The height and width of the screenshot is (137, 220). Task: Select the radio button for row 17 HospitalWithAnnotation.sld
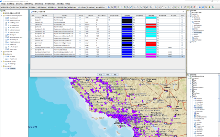tap(182, 54)
